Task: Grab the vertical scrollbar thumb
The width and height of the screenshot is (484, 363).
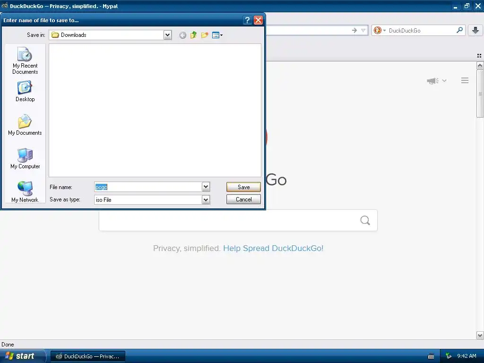Action: point(480,93)
